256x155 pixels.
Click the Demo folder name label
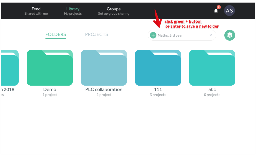[x=50, y=89]
